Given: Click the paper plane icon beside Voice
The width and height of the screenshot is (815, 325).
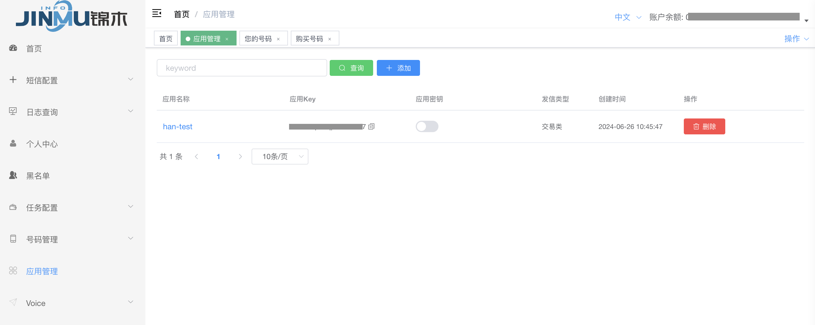Looking at the screenshot, I should click(x=13, y=302).
